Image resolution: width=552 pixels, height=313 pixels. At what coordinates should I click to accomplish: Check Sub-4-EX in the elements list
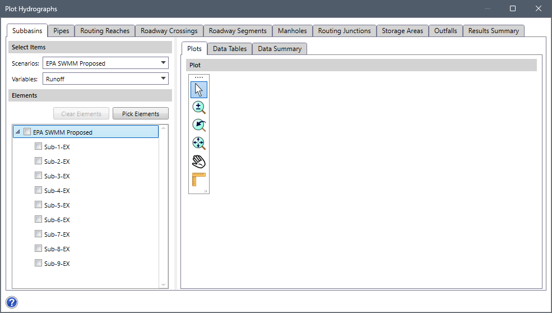click(x=38, y=190)
